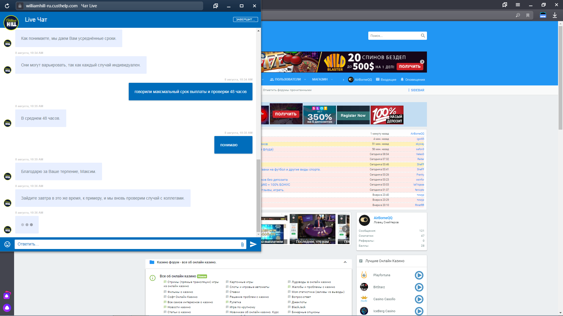End chat with ЗАВЕРШИТЬ button
This screenshot has height=316, width=563.
point(245,20)
